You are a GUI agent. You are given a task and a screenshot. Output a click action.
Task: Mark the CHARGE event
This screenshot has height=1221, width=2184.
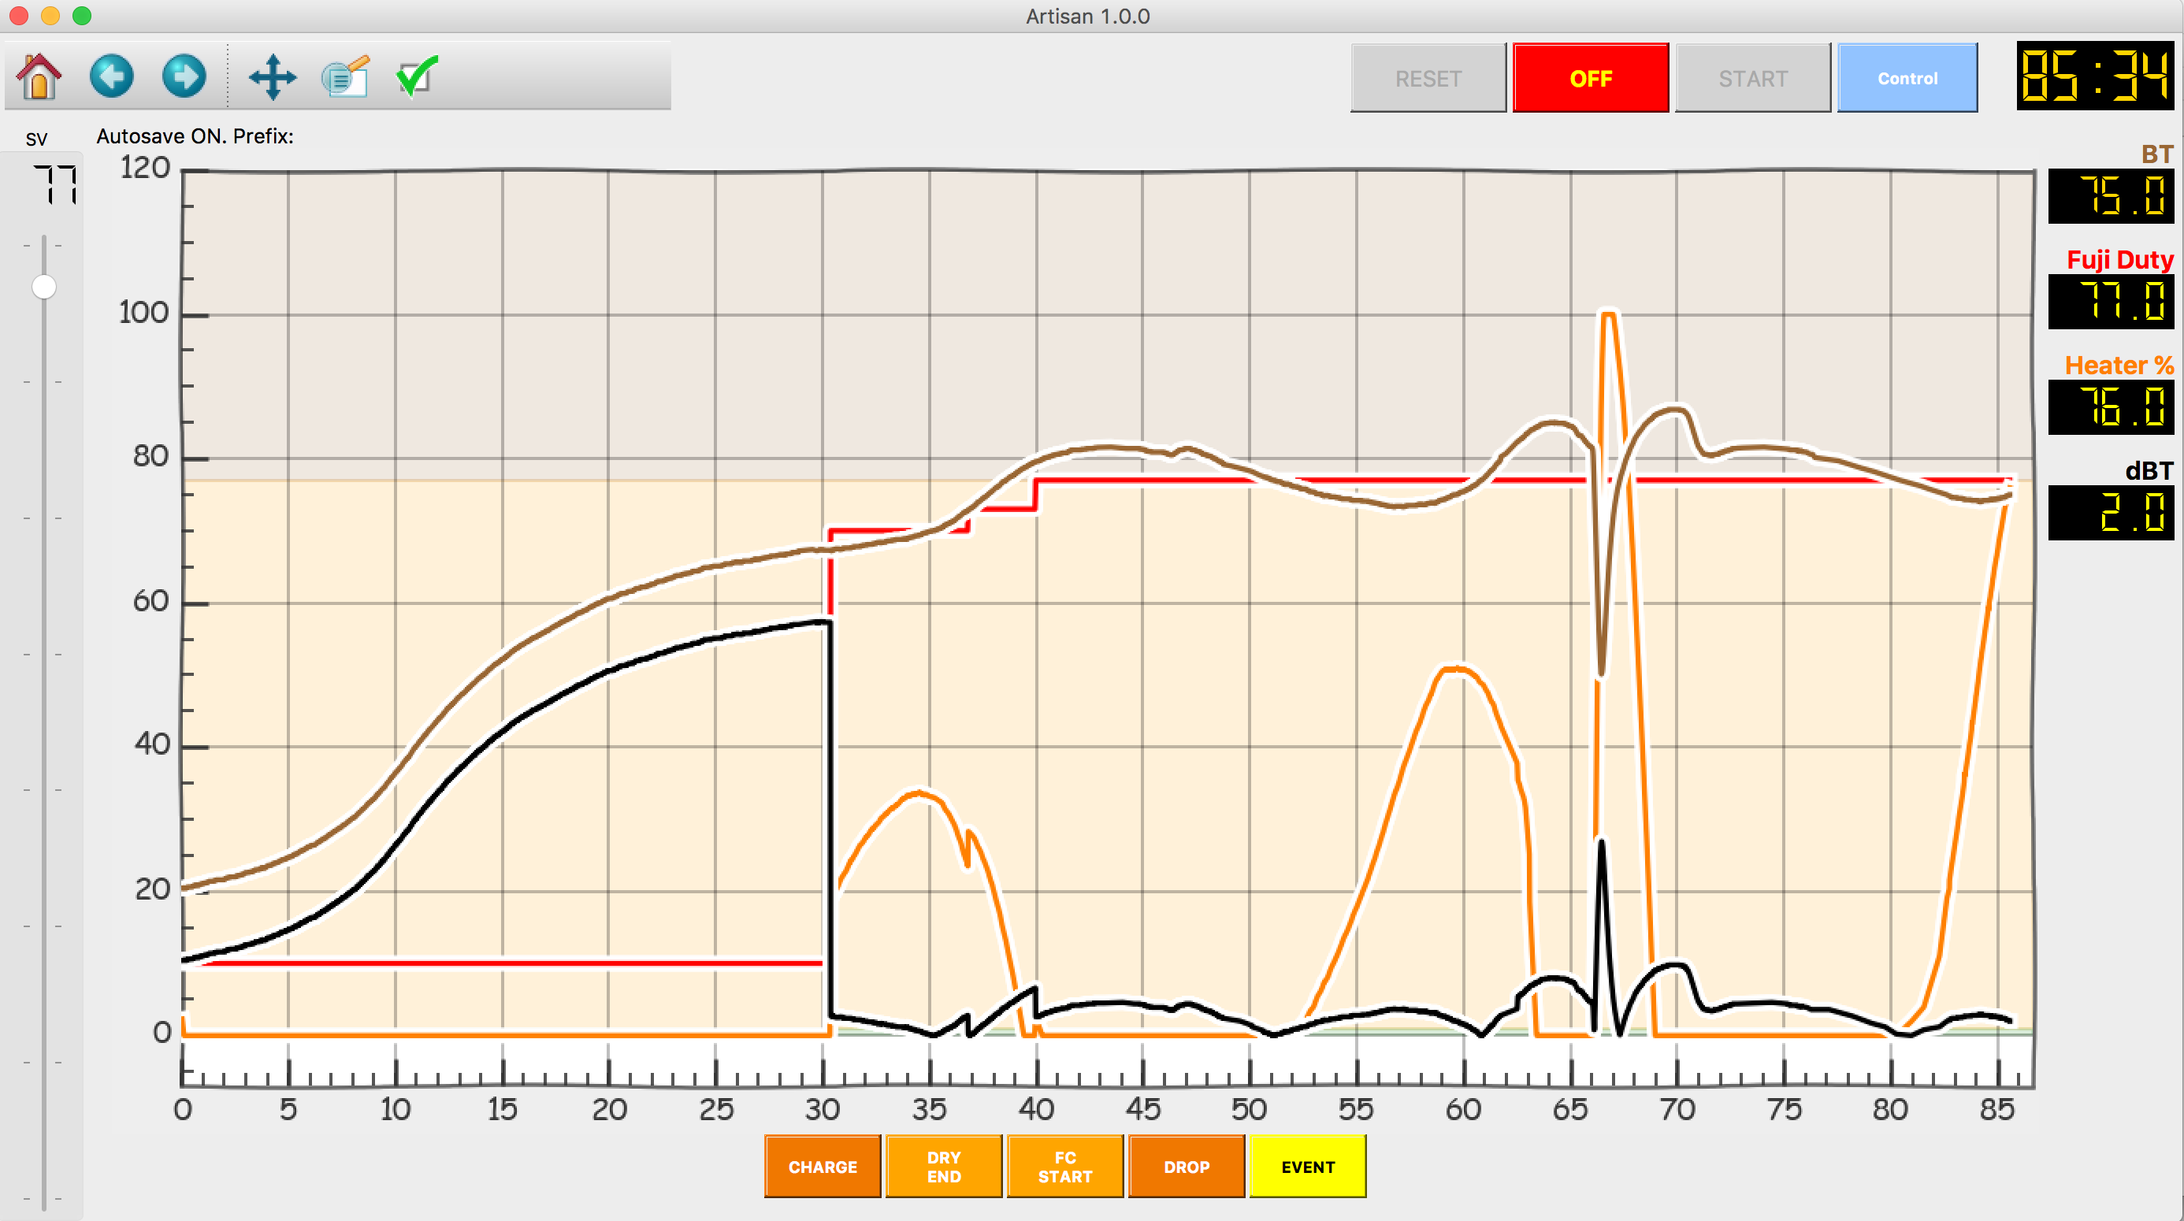coord(823,1167)
